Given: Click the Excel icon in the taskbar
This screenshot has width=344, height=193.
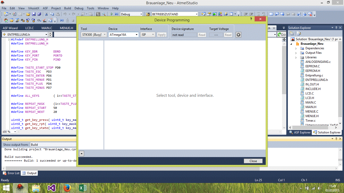Looking at the screenshot, I should (82, 188).
